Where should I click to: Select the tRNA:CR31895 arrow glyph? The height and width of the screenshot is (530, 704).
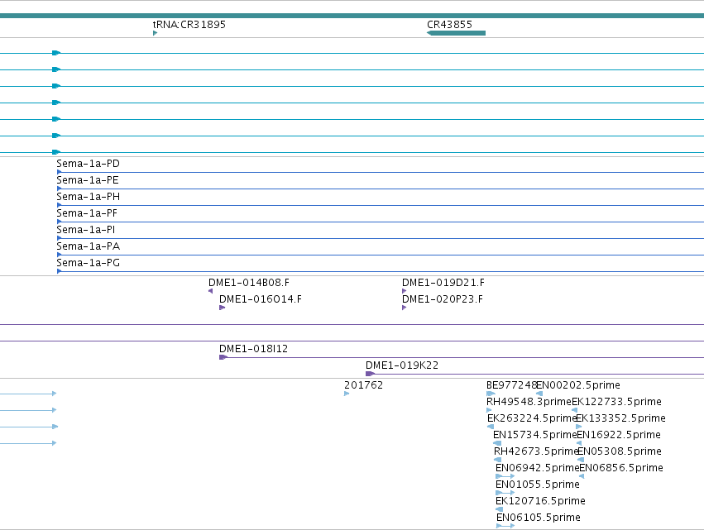155,33
